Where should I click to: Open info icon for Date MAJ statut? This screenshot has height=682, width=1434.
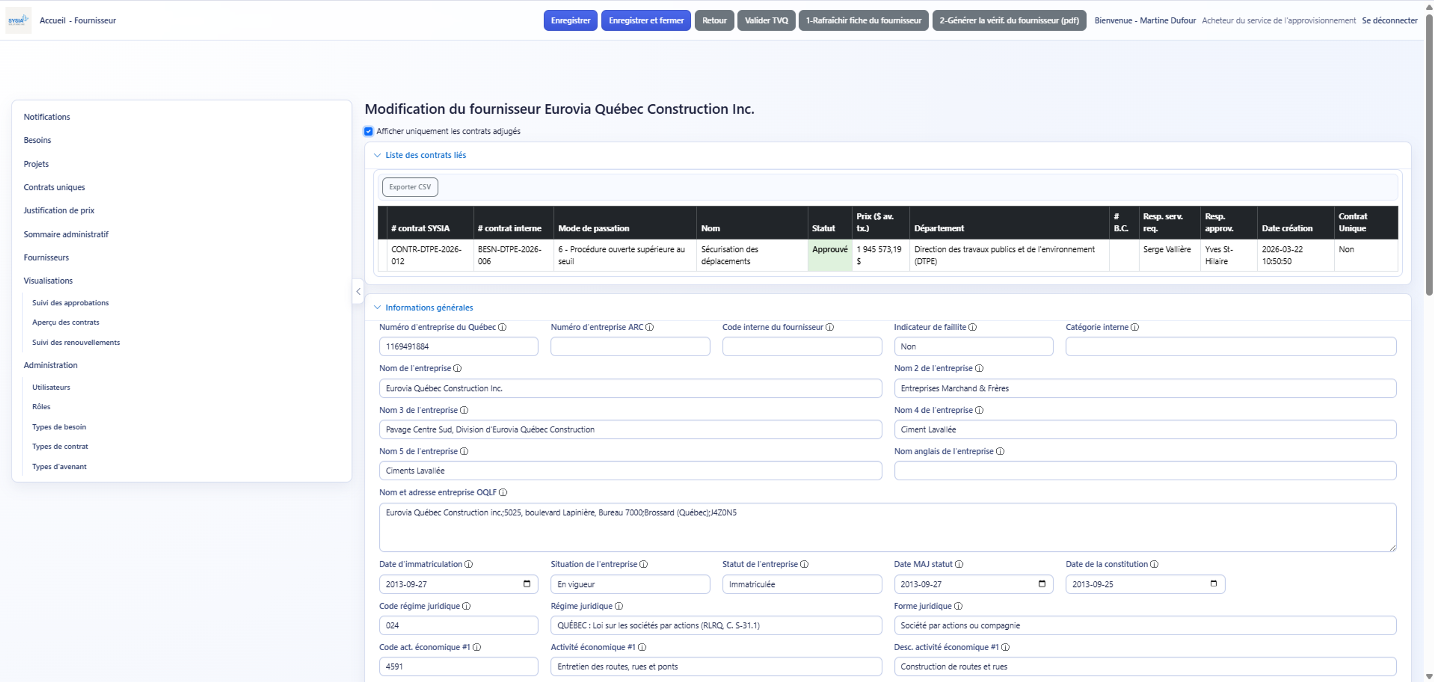pos(959,564)
